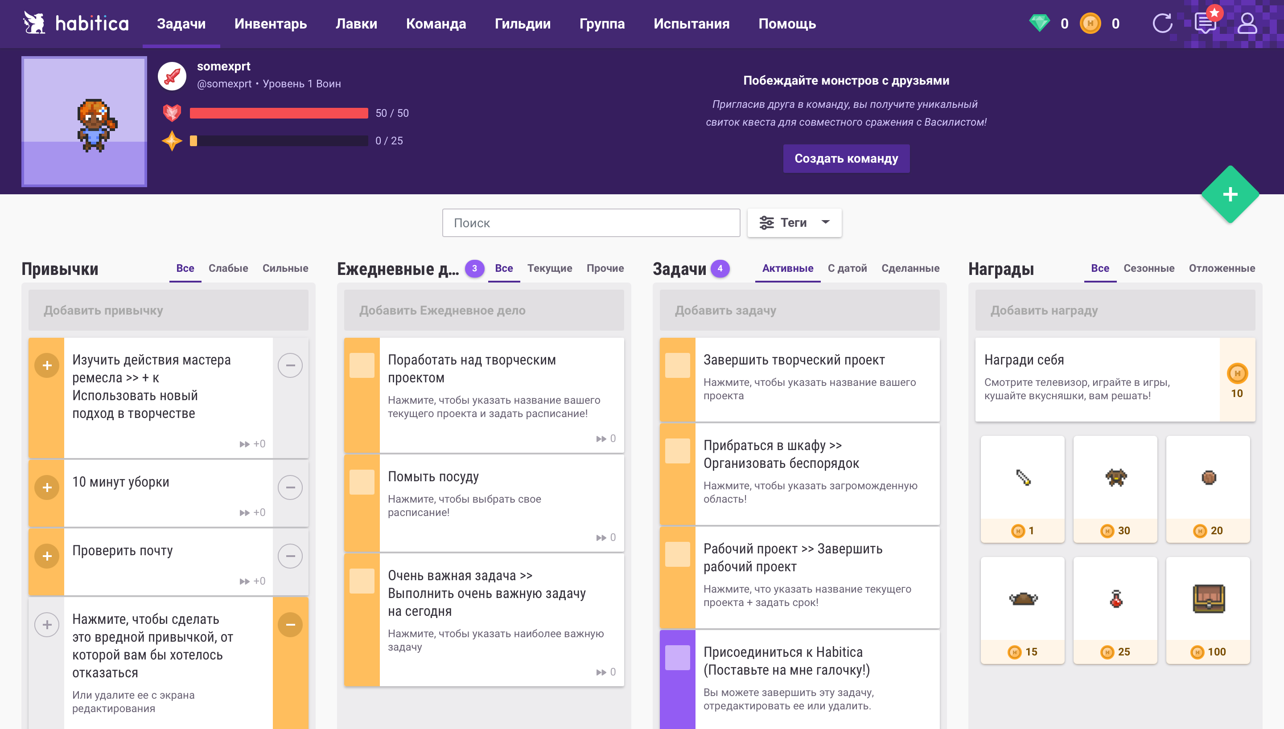
Task: Check off 'Прибраться в шкафу' to-do
Action: point(678,451)
